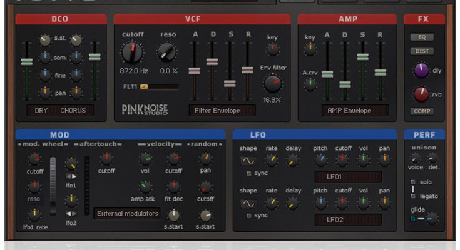This screenshot has width=460, height=250.
Task: Select the CHORUS mode in DCO
Action: [74, 111]
